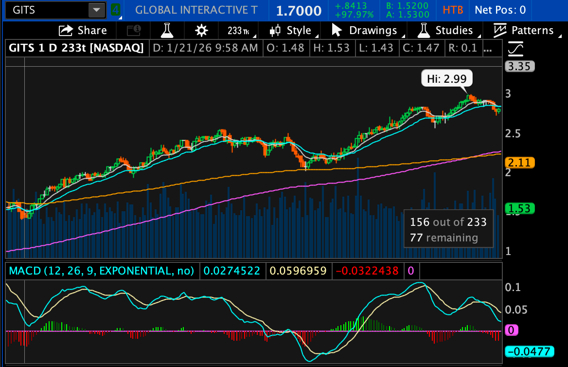
Task: Click the Net Pos: 0 field
Action: pos(500,10)
